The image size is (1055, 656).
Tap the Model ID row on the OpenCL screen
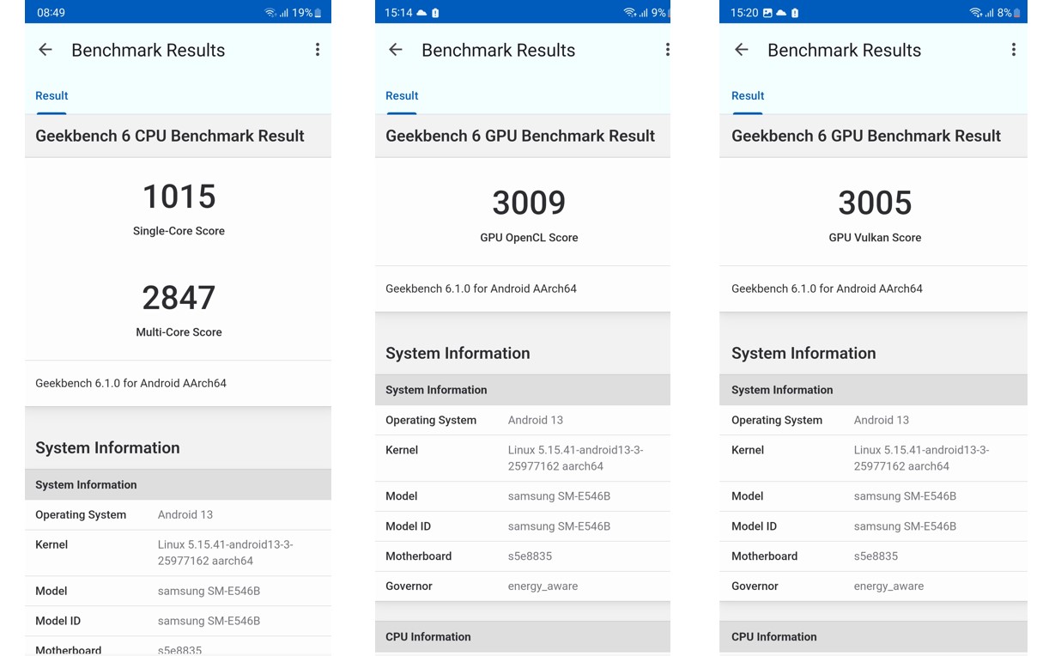pyautogui.click(x=523, y=526)
